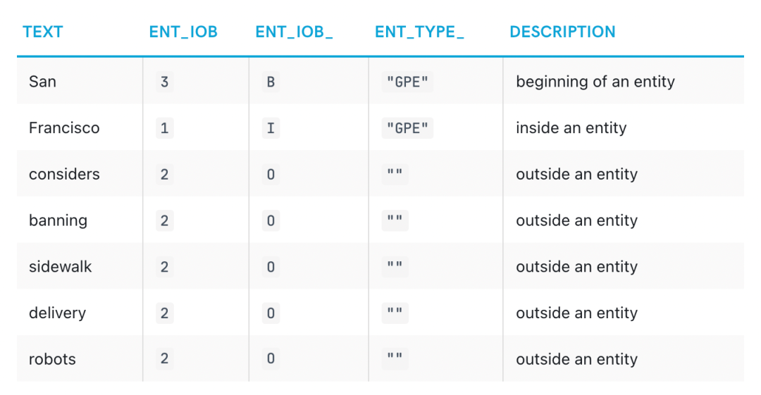Click the word "considers" in the table
The height and width of the screenshot is (395, 761).
point(64,175)
